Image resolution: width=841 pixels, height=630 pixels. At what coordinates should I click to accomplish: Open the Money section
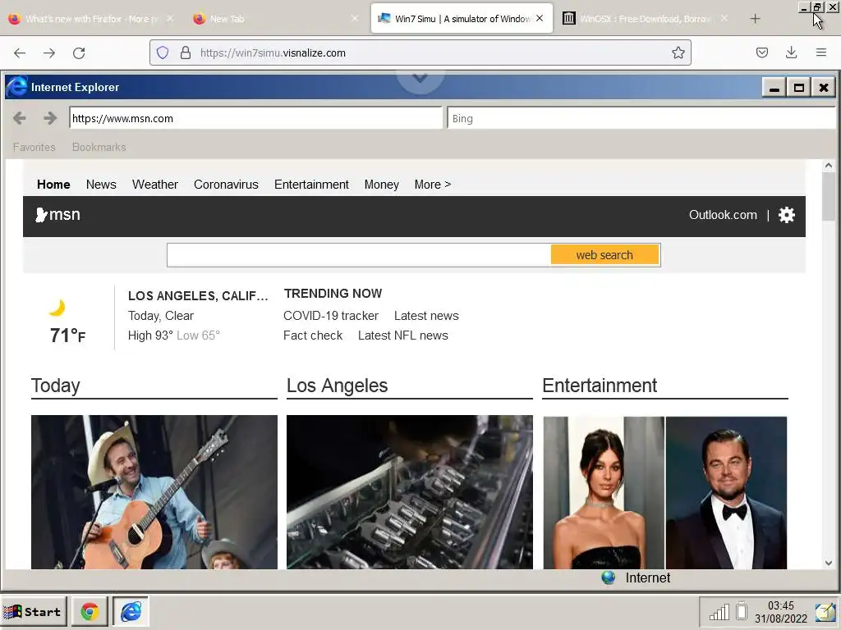click(381, 185)
